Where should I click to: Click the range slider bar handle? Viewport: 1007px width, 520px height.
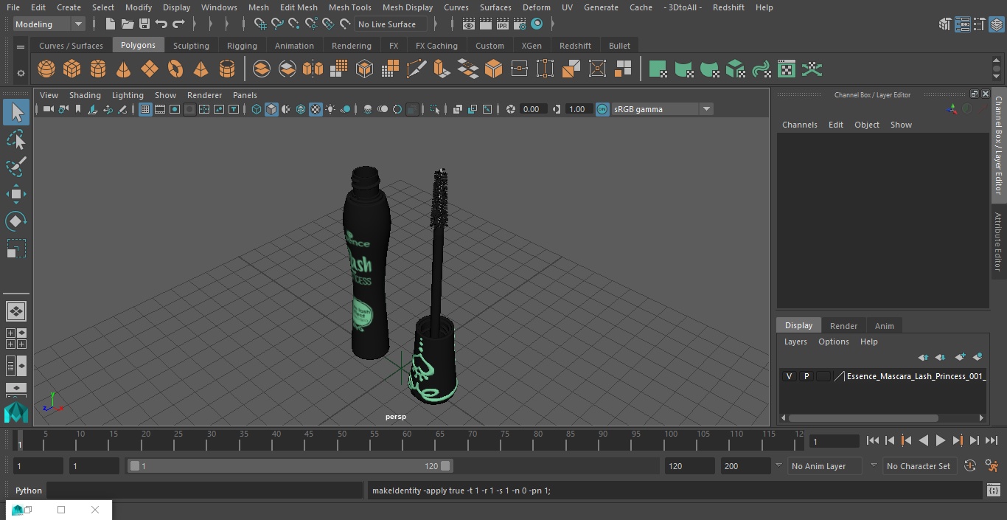click(290, 466)
